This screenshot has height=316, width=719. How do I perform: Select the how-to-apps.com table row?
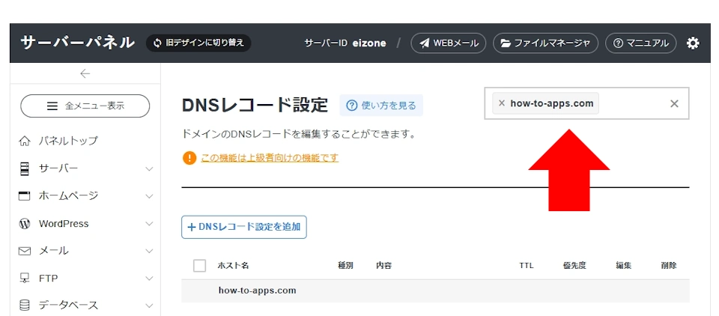pos(435,291)
